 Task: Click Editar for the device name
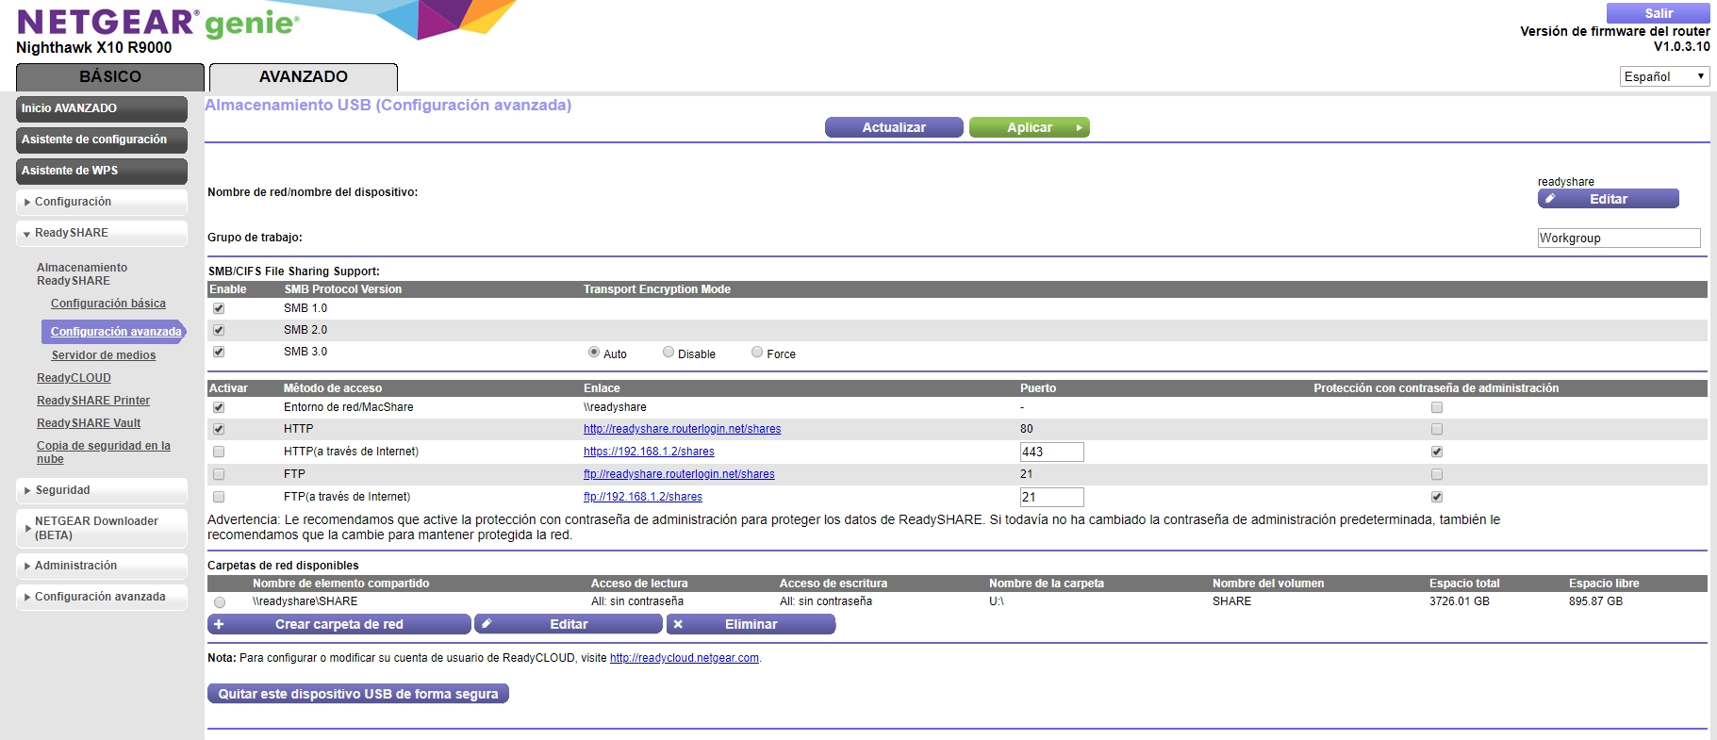click(x=1609, y=199)
